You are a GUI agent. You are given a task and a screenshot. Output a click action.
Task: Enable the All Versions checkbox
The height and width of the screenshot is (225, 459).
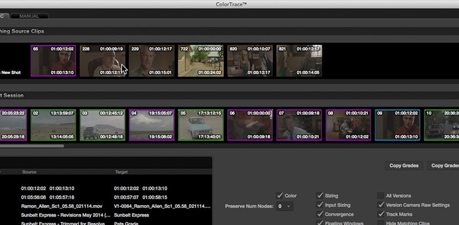point(381,196)
